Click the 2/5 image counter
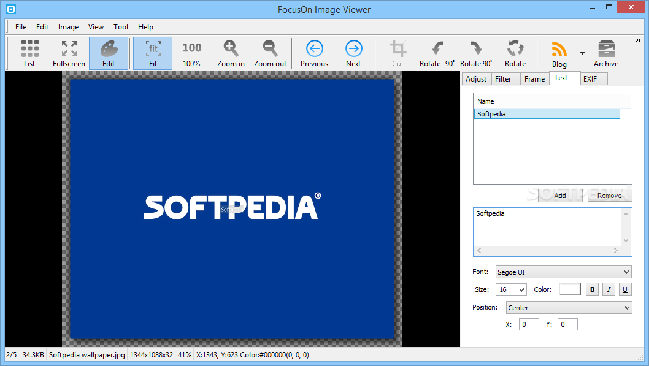This screenshot has width=649, height=366. point(12,355)
